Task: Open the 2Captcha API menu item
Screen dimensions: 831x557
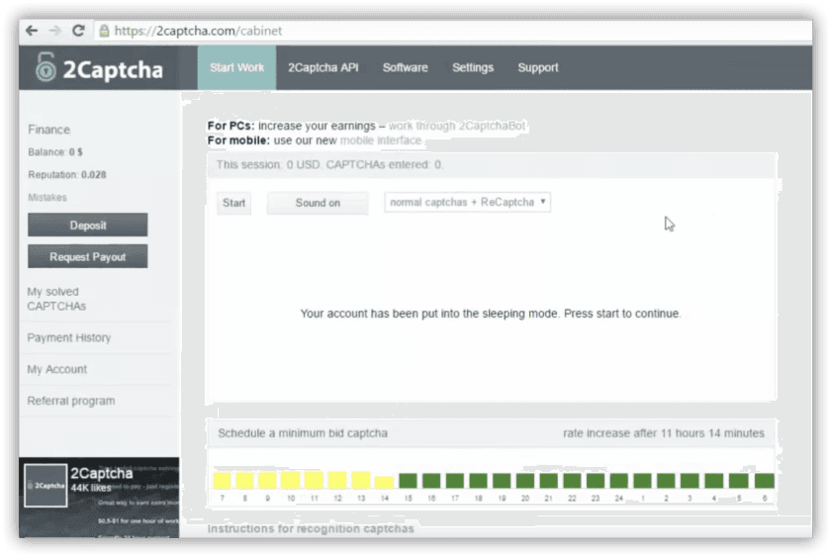Action: pyautogui.click(x=323, y=68)
